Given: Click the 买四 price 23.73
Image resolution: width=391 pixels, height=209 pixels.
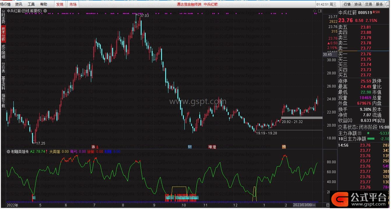Looking at the screenshot, I should point(366,70).
